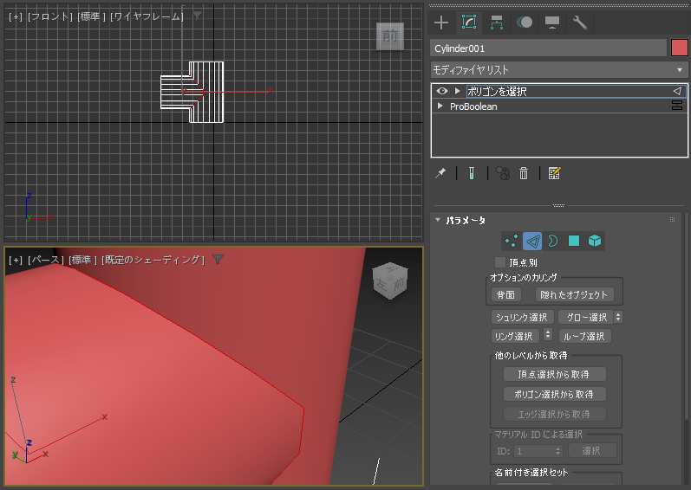The height and width of the screenshot is (490, 691).
Task: Select Element sub-object level icon
Action: tap(595, 241)
